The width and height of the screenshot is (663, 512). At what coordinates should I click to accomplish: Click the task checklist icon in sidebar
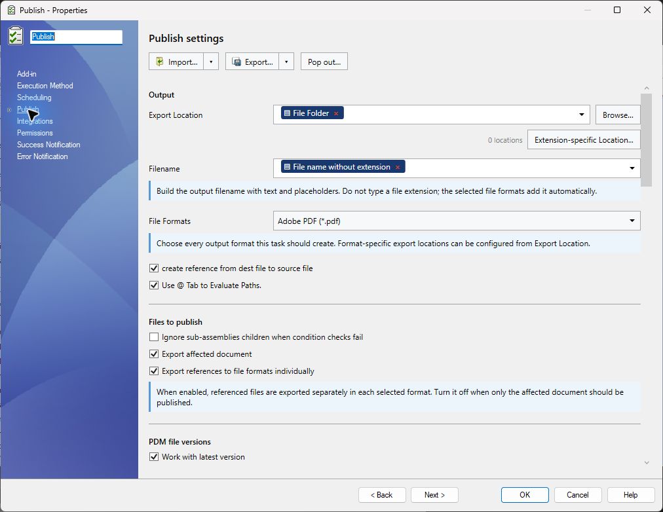pos(16,35)
